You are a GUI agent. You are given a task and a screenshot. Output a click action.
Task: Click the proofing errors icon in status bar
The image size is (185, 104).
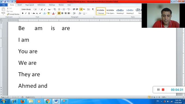coord(23,97)
